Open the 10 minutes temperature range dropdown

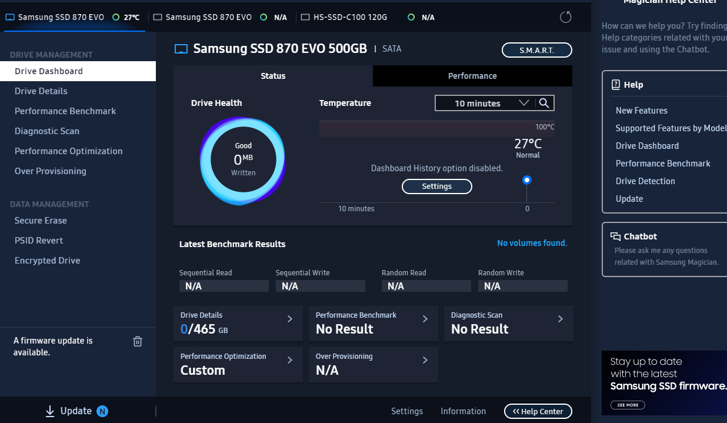click(x=485, y=103)
